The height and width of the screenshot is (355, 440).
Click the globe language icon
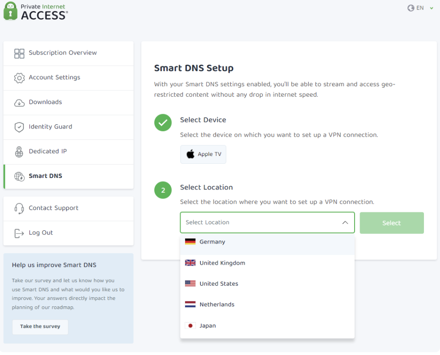[411, 8]
